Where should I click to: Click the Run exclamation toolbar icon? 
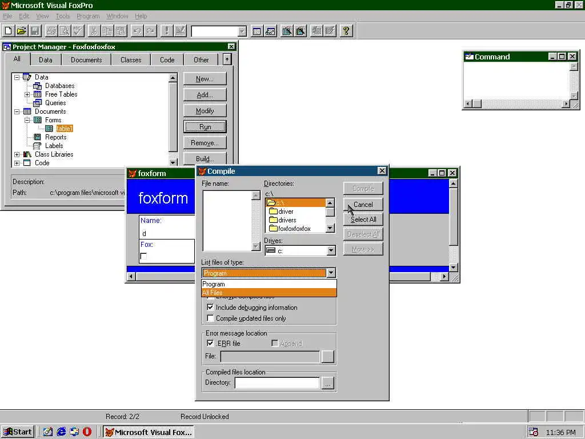coord(166,31)
